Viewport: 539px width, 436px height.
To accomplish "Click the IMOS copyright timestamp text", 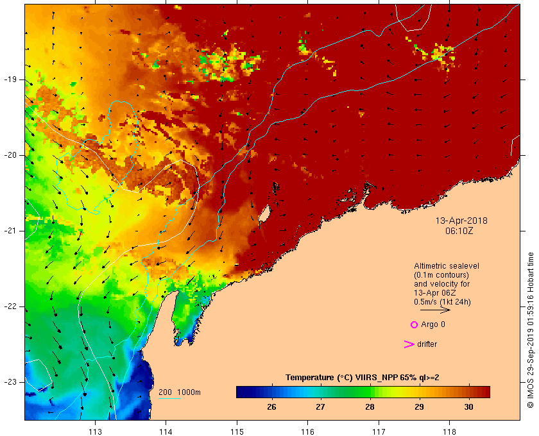I will 531,330.
